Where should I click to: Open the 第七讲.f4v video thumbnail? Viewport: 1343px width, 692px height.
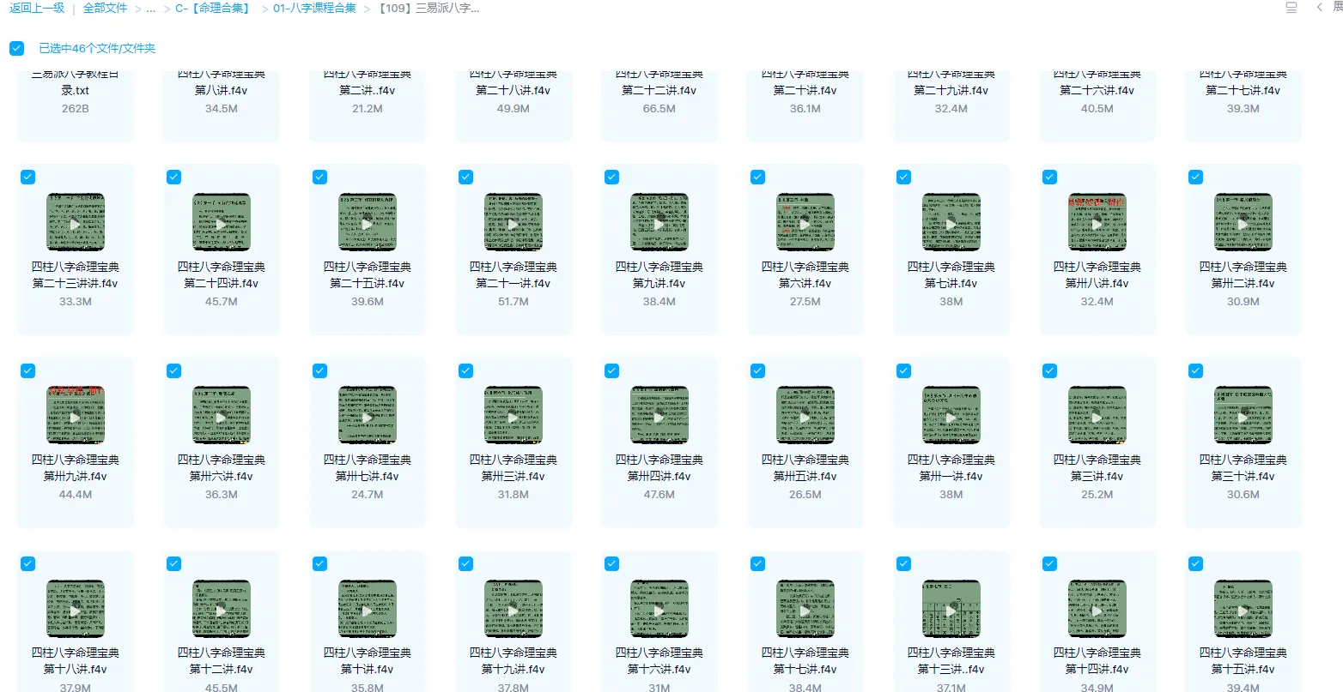click(951, 222)
